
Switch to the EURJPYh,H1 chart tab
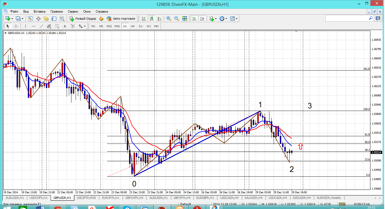(111, 198)
